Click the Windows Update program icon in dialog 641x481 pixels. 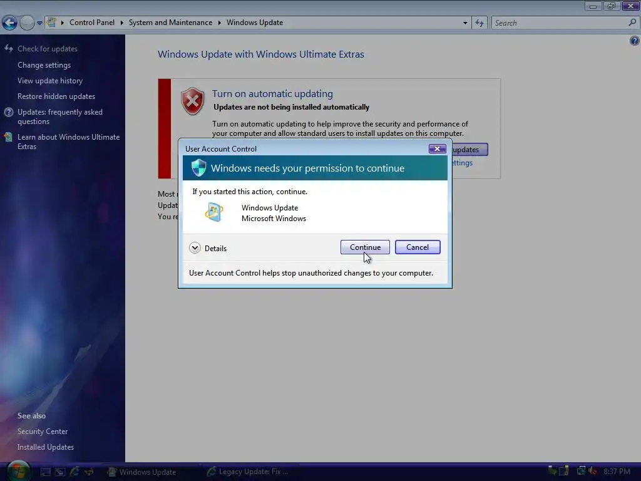pyautogui.click(x=214, y=212)
